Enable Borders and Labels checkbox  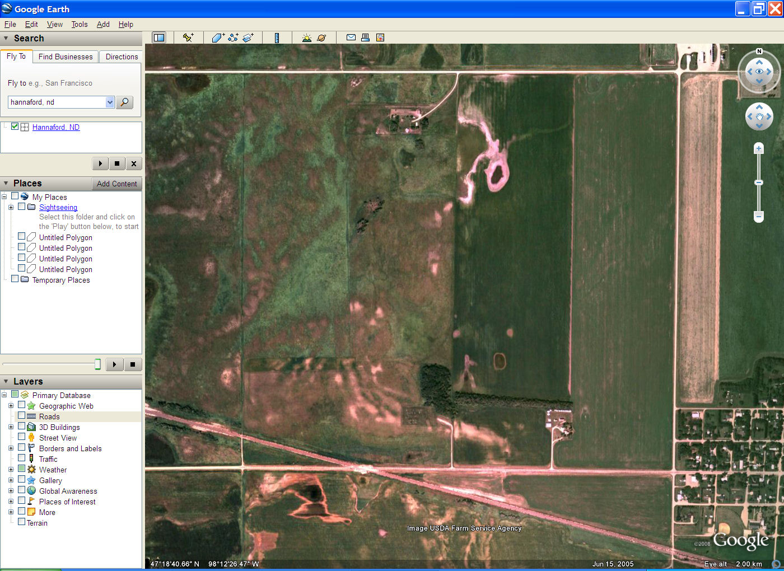point(22,447)
